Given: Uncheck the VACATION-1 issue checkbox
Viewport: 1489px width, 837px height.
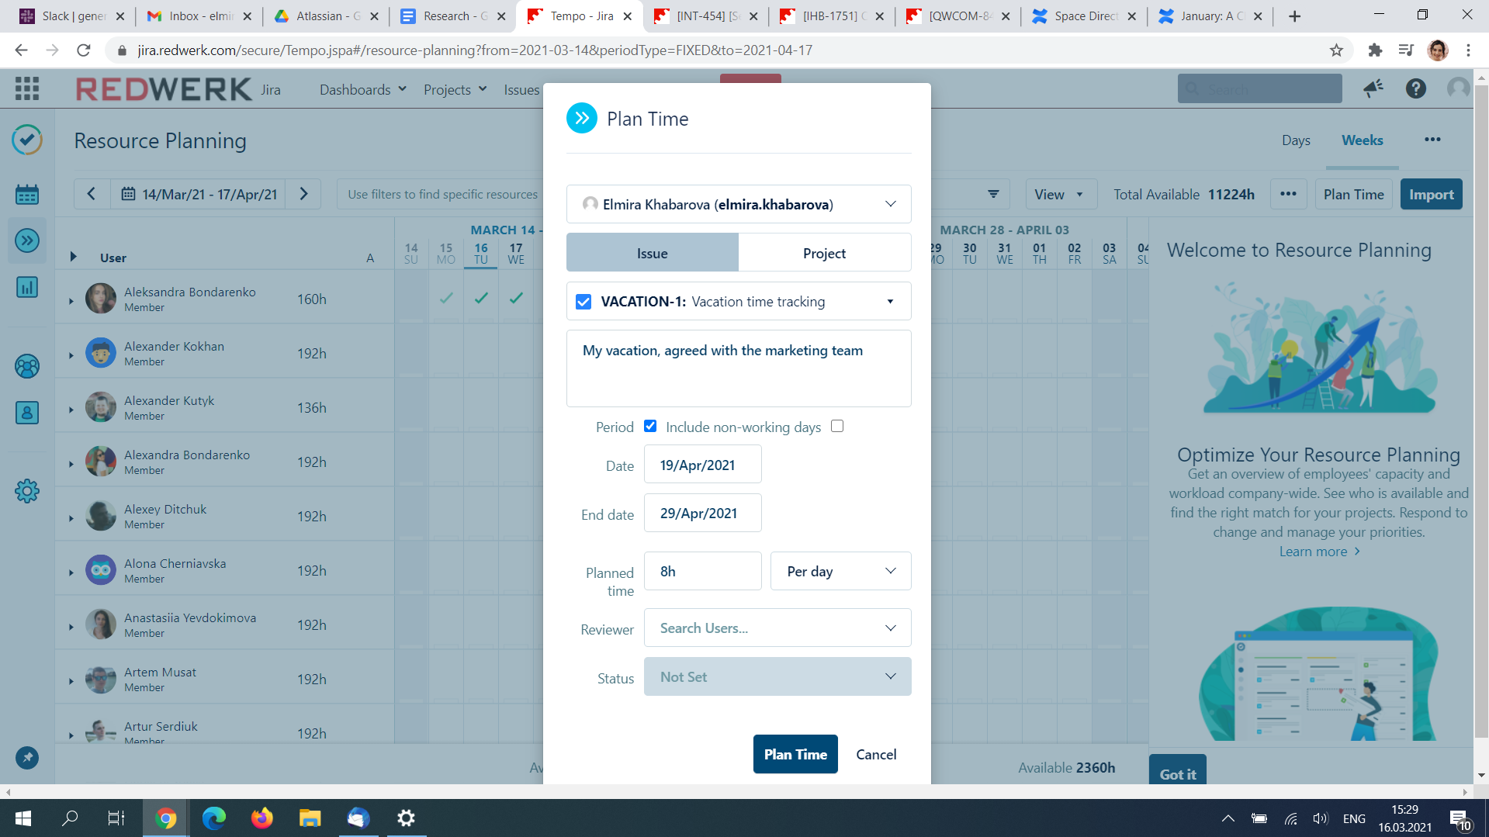Looking at the screenshot, I should click(x=583, y=302).
